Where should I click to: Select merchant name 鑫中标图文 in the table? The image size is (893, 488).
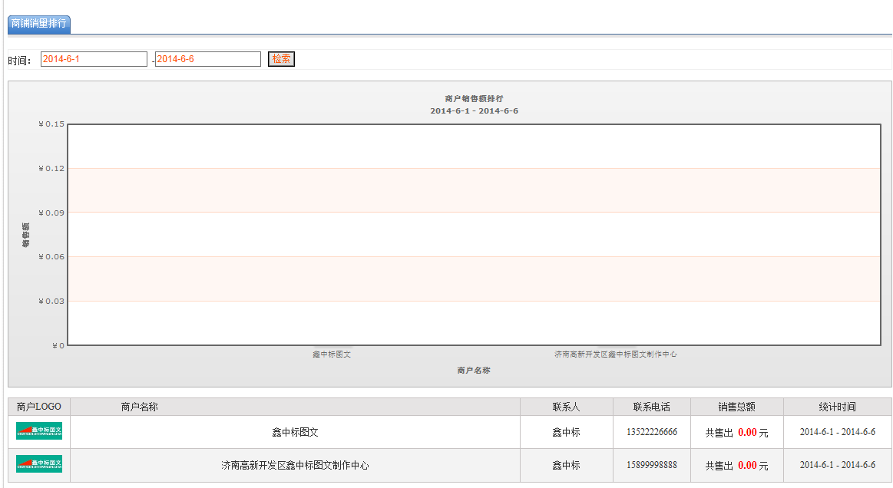(295, 433)
